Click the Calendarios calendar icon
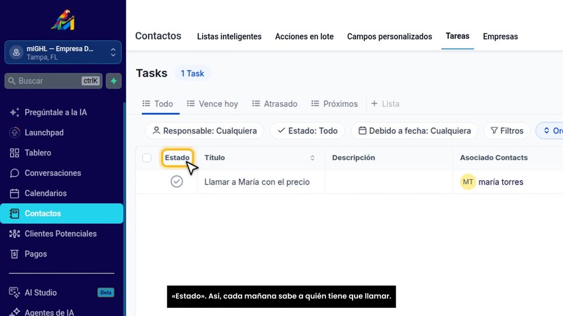Viewport: 563px width, 316px height. tap(14, 193)
